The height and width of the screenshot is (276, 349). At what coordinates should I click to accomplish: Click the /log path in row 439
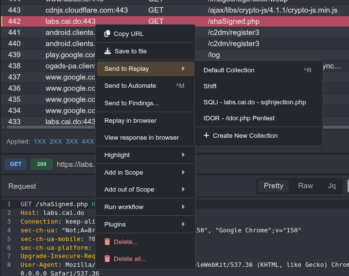coord(214,55)
